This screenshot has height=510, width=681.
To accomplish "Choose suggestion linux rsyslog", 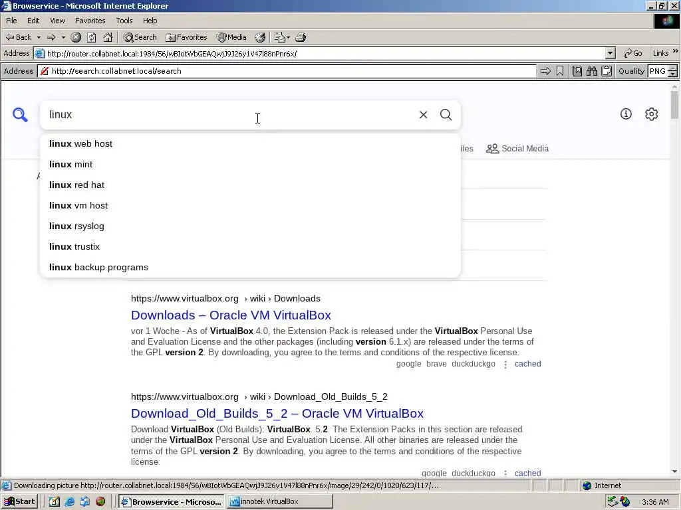I will (x=250, y=226).
